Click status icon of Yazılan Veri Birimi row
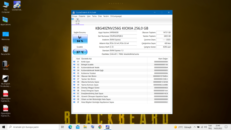 [x=74, y=79]
